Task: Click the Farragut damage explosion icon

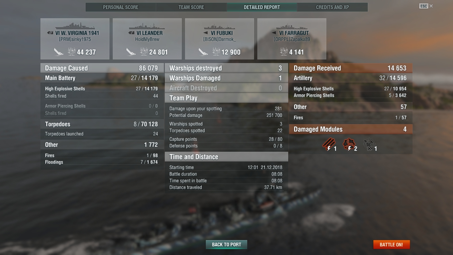Action: coord(284,51)
